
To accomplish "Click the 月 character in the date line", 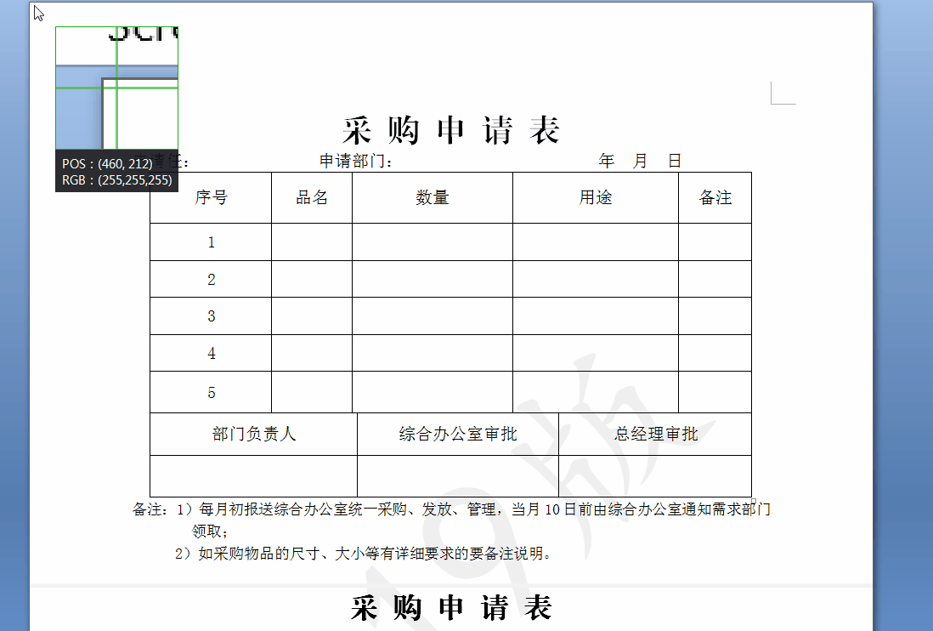I will [x=640, y=161].
